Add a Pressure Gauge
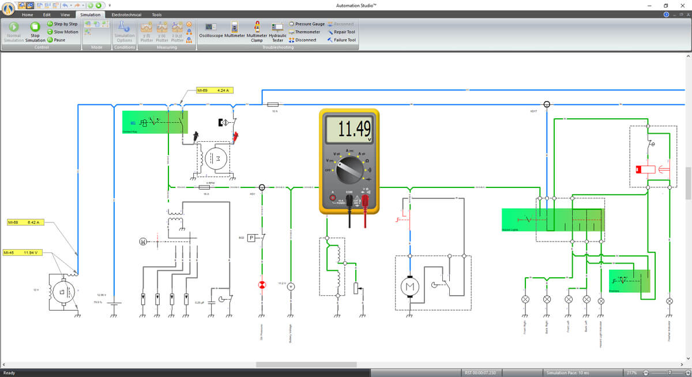Screen dimensions: 692x377 click(x=306, y=24)
